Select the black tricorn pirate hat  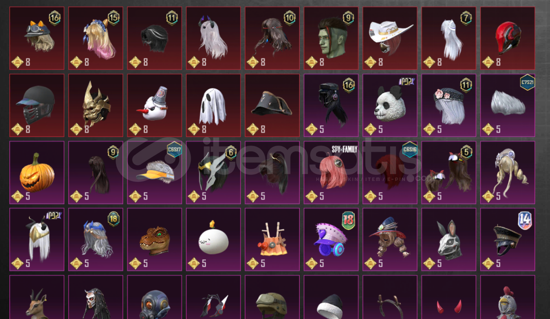(272, 106)
